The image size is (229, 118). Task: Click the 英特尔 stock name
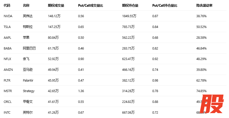click(28, 112)
